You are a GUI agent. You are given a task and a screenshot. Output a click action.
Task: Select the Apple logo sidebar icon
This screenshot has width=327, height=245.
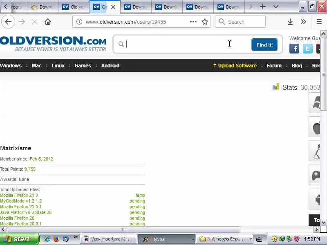(x=315, y=127)
